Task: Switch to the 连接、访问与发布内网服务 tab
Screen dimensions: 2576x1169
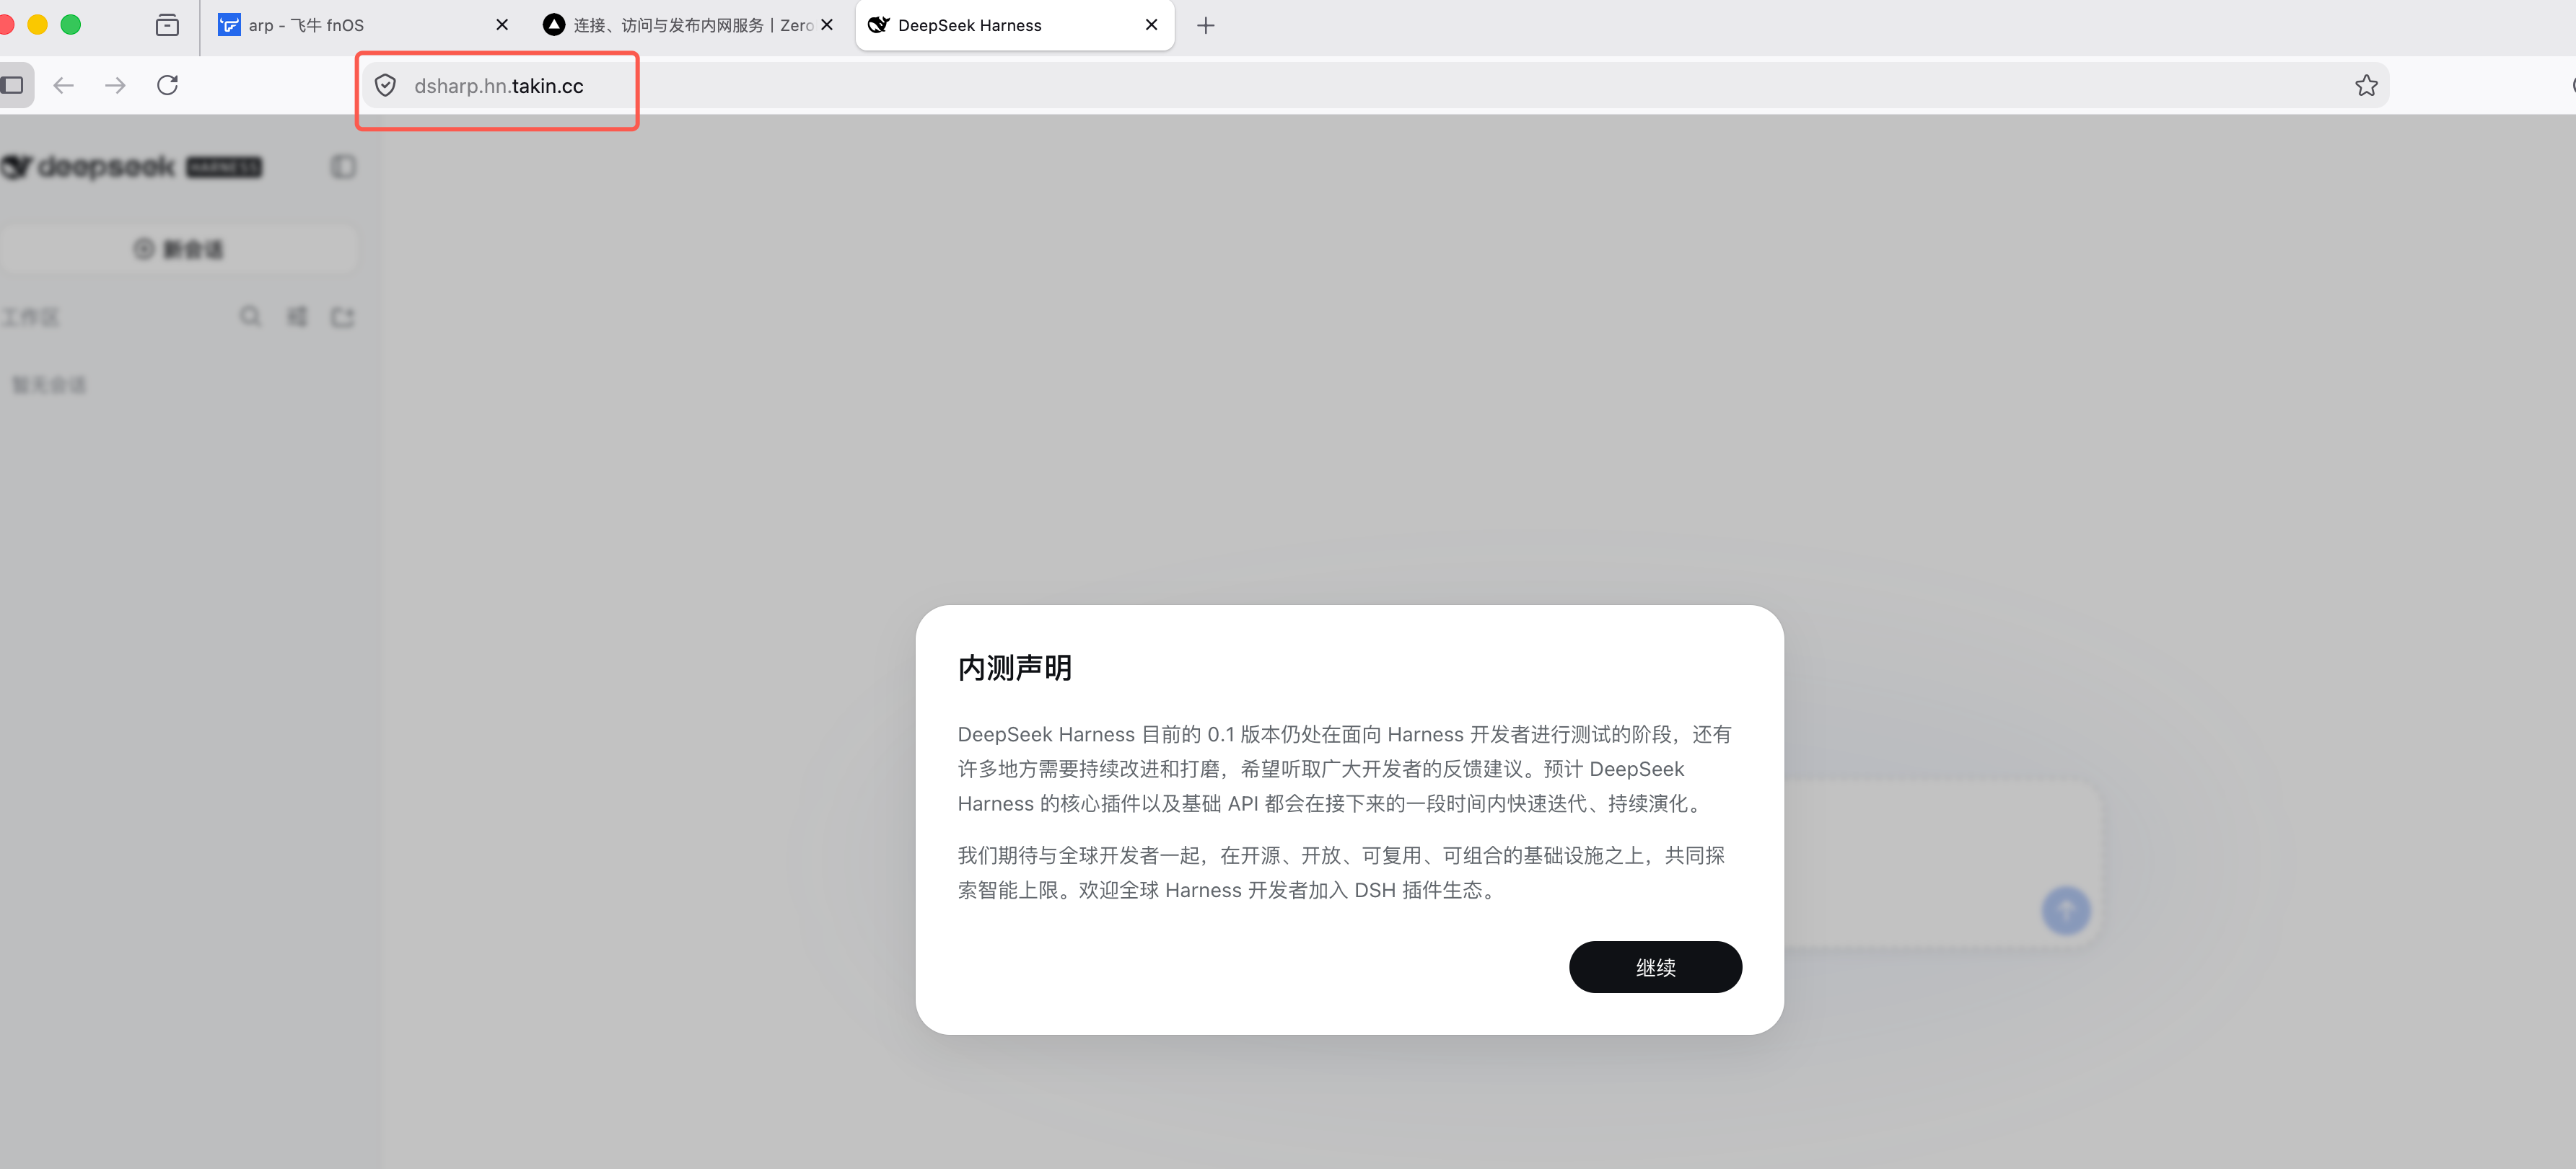Action: pyautogui.click(x=690, y=25)
